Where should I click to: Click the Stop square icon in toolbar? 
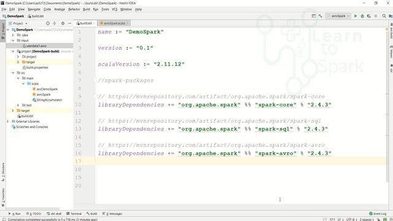tap(376, 16)
